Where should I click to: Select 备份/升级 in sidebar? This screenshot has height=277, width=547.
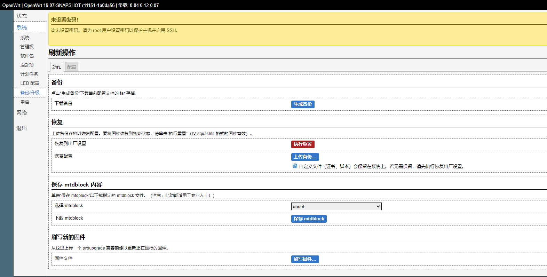30,93
